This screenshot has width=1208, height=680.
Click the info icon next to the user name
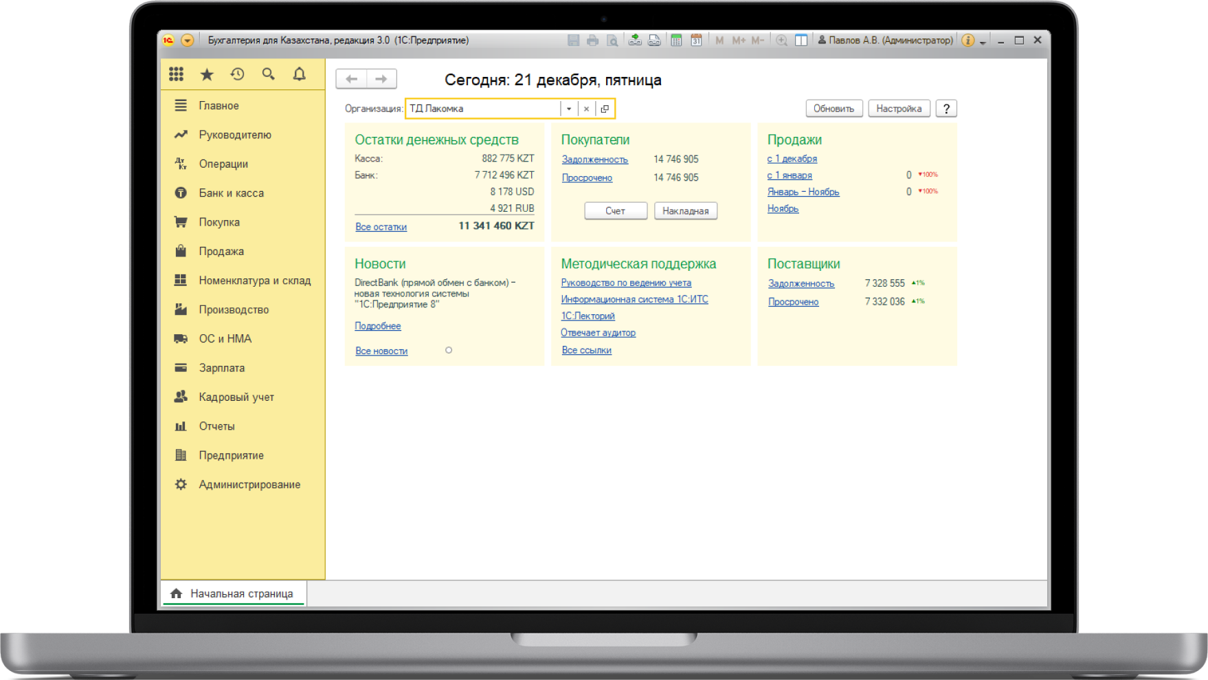[x=967, y=41]
